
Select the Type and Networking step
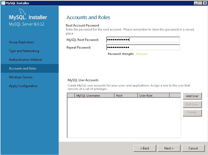click(x=24, y=51)
